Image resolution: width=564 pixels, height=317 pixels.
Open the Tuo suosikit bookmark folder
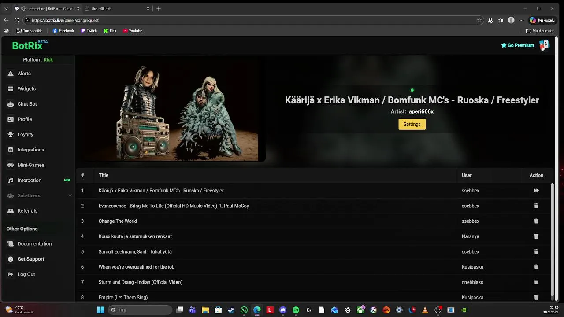pos(29,31)
